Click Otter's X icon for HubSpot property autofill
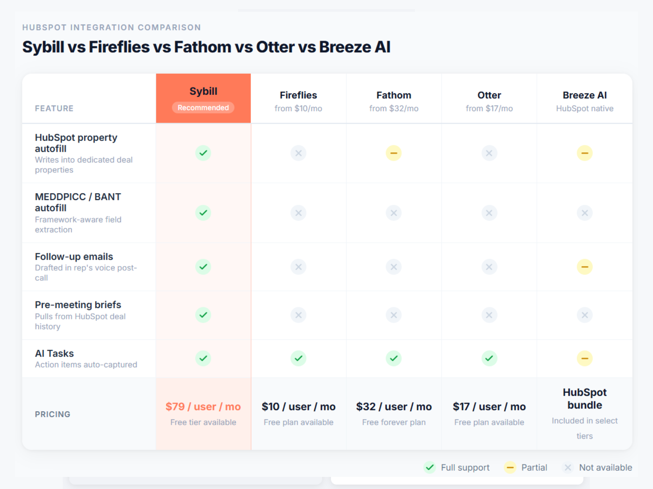The width and height of the screenshot is (653, 489). [x=489, y=153]
